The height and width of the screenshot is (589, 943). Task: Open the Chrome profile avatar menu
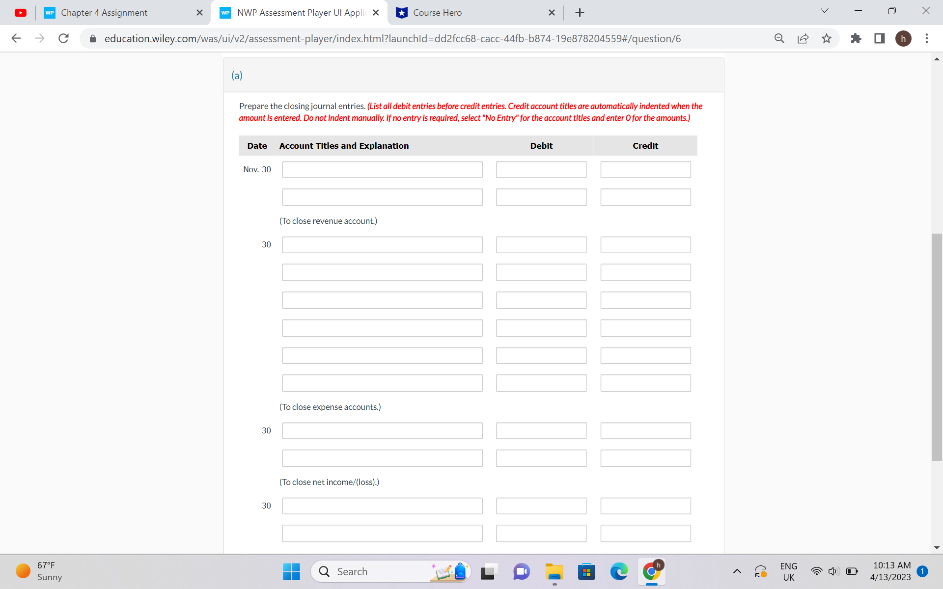tap(904, 38)
